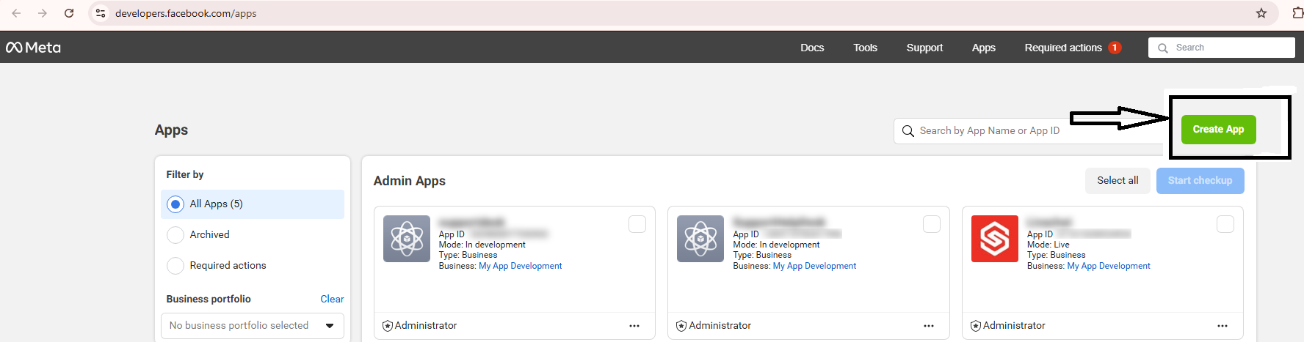The image size is (1304, 342).
Task: Open My App Development link on Live card
Action: (1109, 266)
